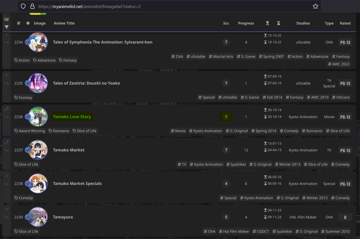Click the Spring 2014 hashtag
360x239 pixels.
pyautogui.click(x=264, y=131)
